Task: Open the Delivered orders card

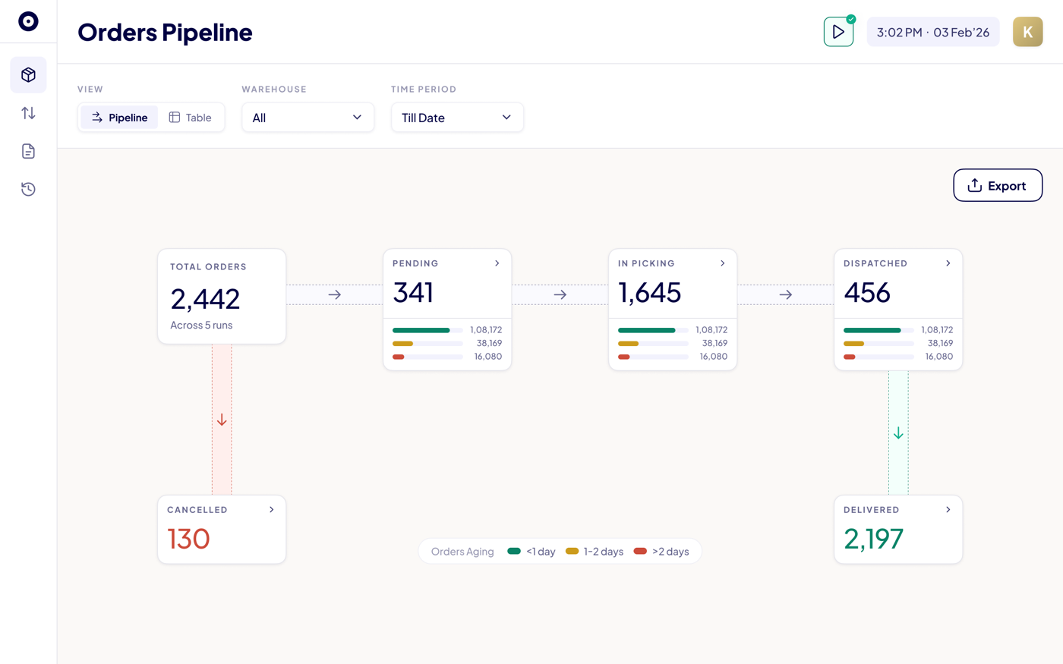Action: click(x=898, y=530)
